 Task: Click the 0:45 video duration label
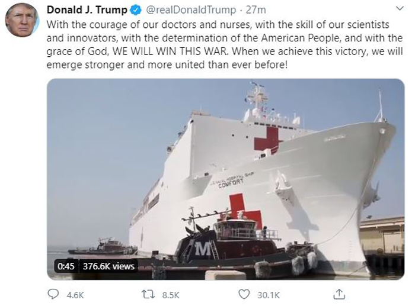(x=66, y=266)
